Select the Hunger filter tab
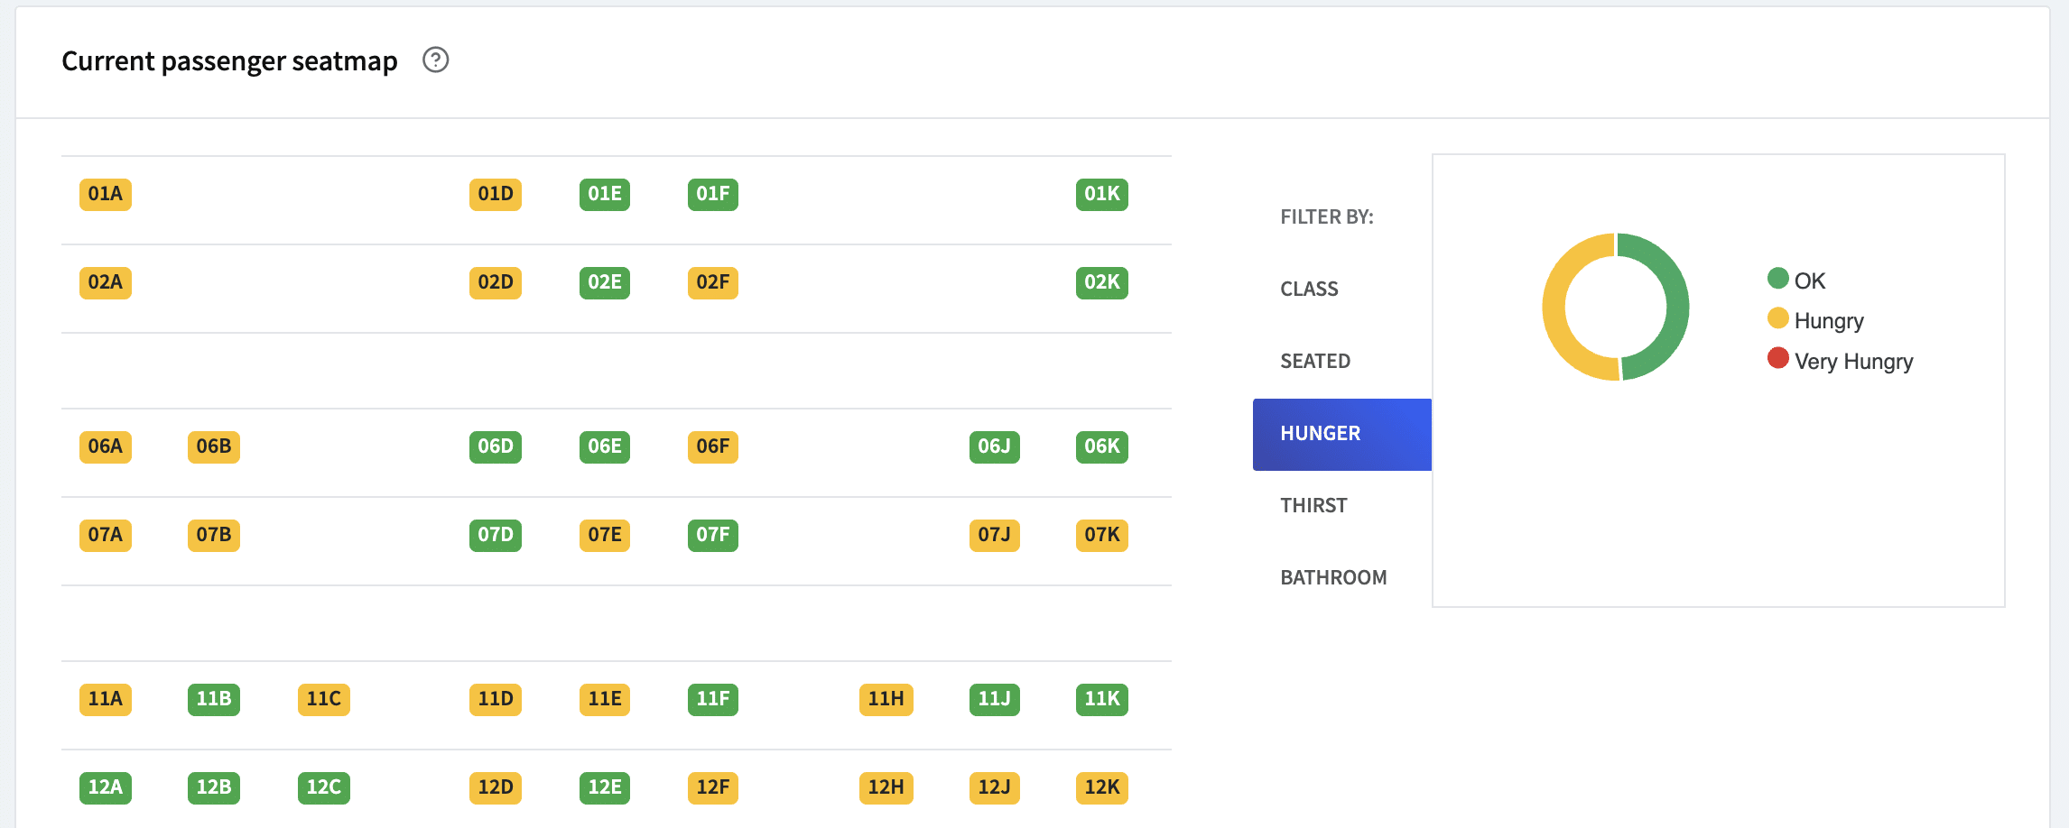The height and width of the screenshot is (828, 2069). (1341, 434)
